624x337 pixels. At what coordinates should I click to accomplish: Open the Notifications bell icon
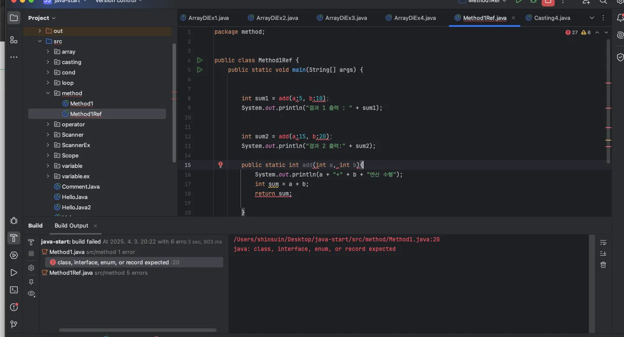(620, 18)
